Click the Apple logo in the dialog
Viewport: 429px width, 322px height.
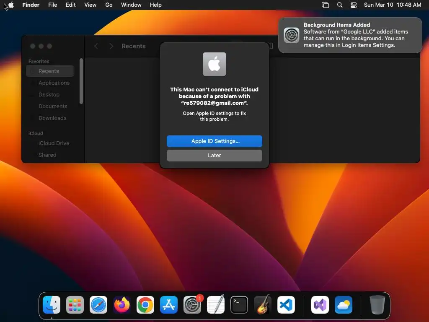pos(214,64)
